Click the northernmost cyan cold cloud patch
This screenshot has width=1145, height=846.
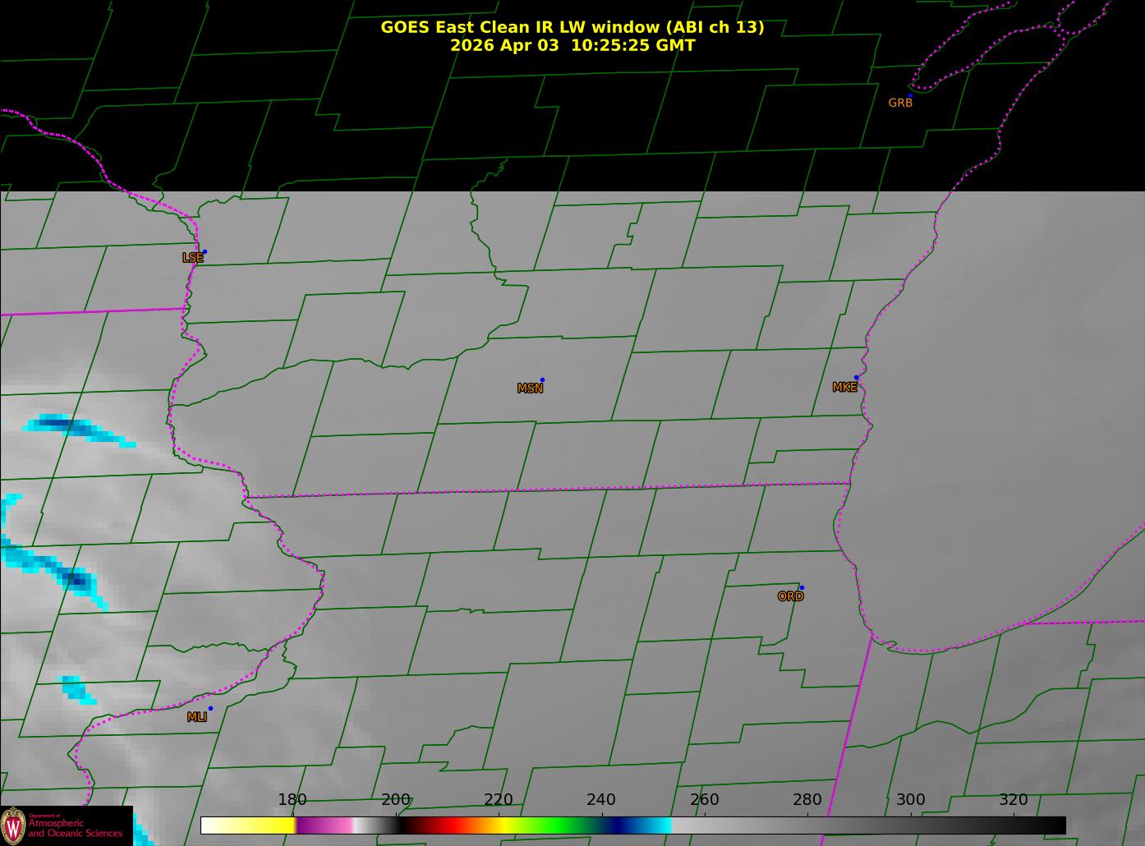(x=74, y=428)
